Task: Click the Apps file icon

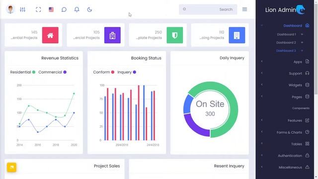Action: click(307, 62)
